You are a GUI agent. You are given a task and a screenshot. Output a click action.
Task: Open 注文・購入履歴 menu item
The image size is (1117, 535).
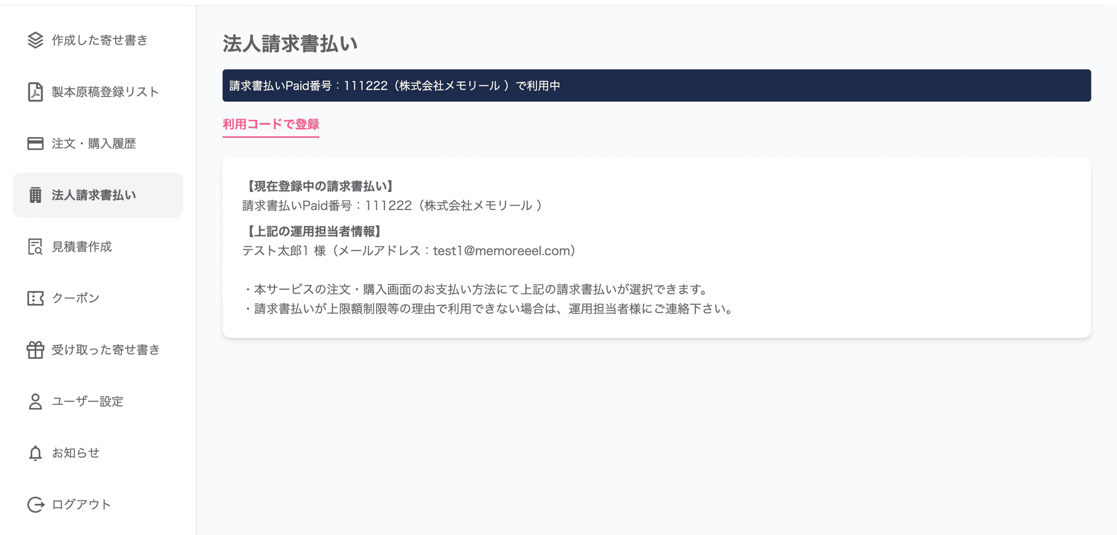tap(98, 144)
